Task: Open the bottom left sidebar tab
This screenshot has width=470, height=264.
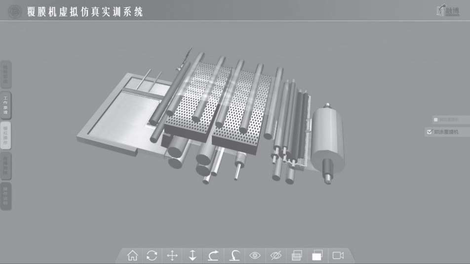Action: [6, 196]
